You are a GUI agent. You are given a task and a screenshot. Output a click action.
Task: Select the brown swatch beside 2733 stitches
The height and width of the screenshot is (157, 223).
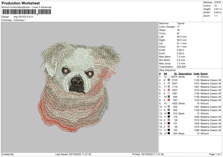[169, 80]
